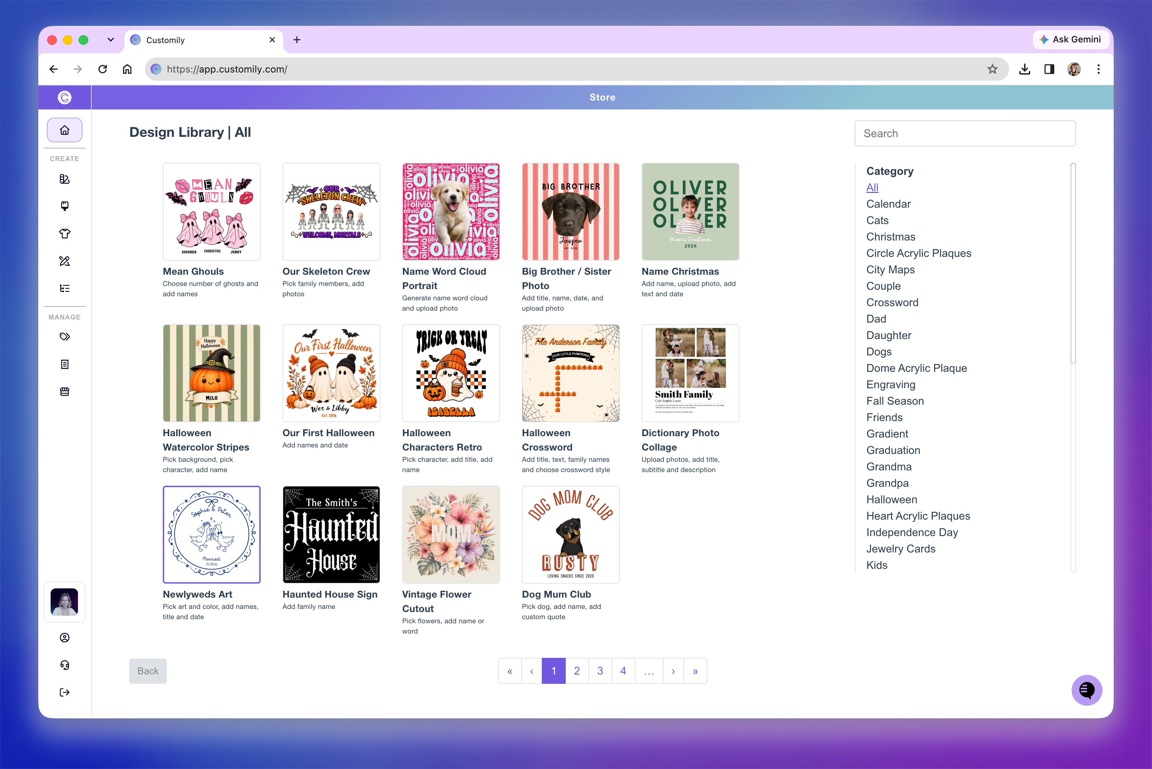The width and height of the screenshot is (1152, 769).
Task: Click the category list scrollbar
Action: 1073,263
